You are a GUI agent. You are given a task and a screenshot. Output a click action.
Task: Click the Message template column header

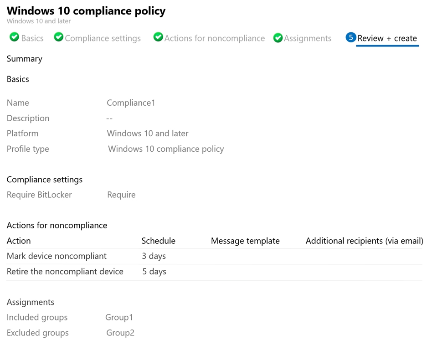click(x=245, y=241)
